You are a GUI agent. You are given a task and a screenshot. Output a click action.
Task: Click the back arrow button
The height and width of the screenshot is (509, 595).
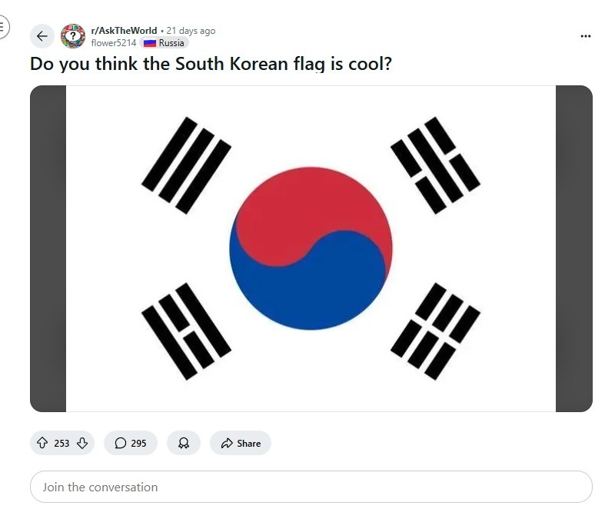coord(42,36)
